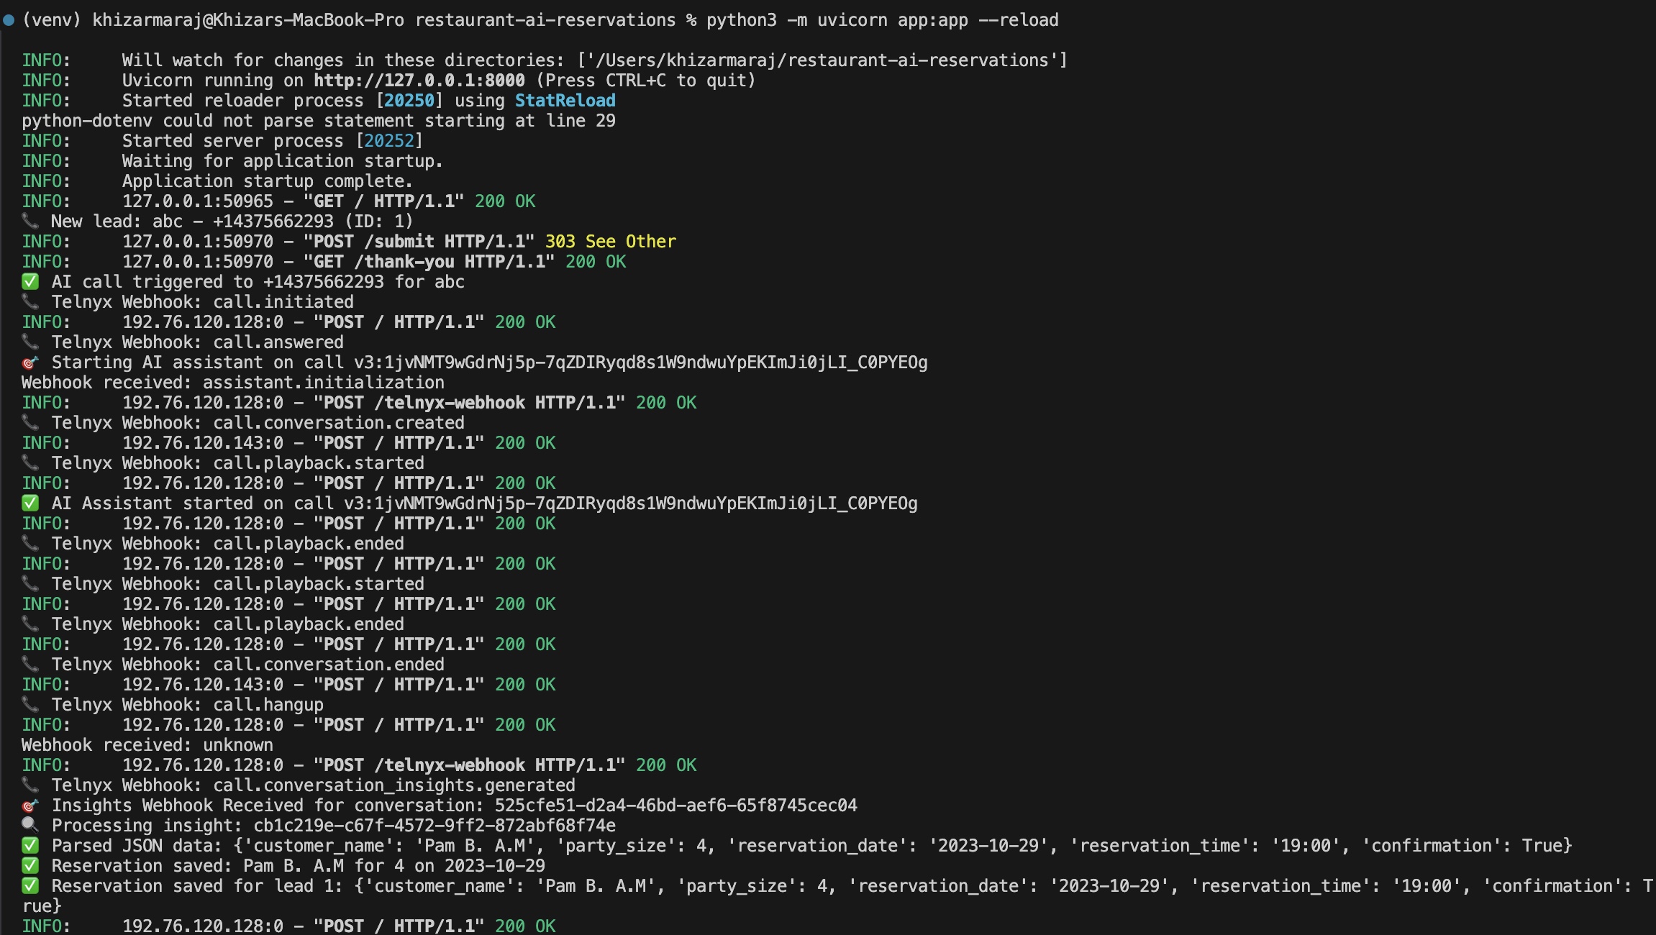Screen dimensions: 1656x935
Task: Click the phone emoji next to 'New lead: abc'
Action: coord(30,221)
